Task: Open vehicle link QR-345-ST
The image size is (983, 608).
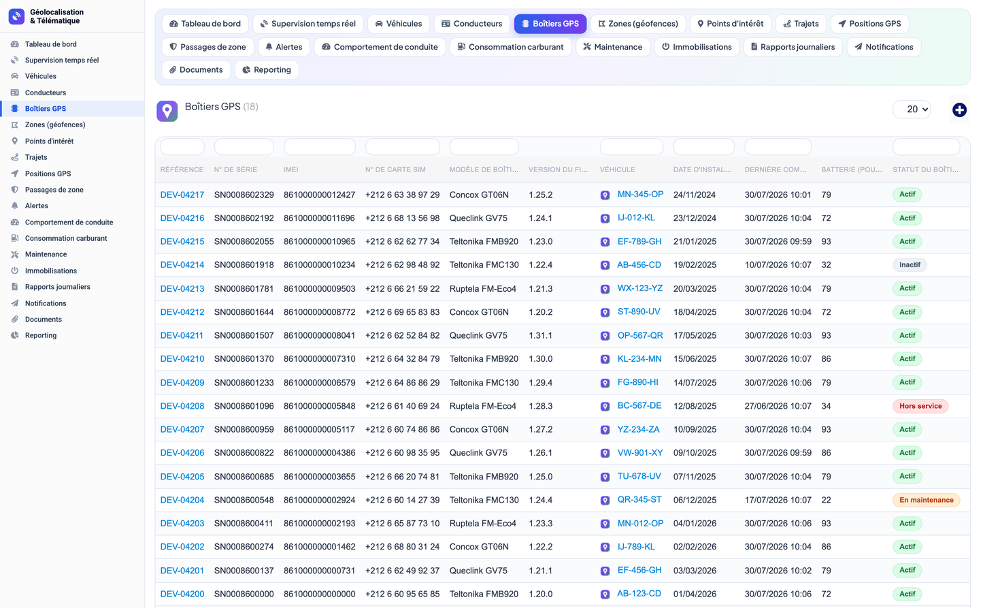Action: [639, 500]
